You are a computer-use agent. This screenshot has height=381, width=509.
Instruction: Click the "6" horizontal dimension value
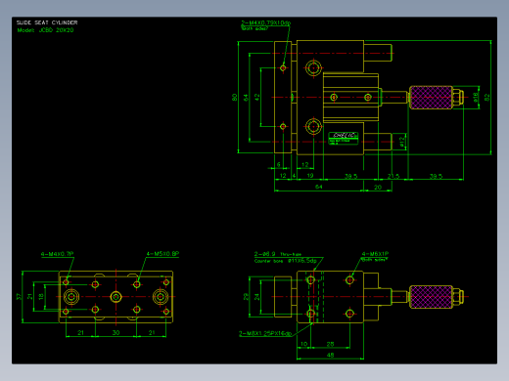click(279, 164)
